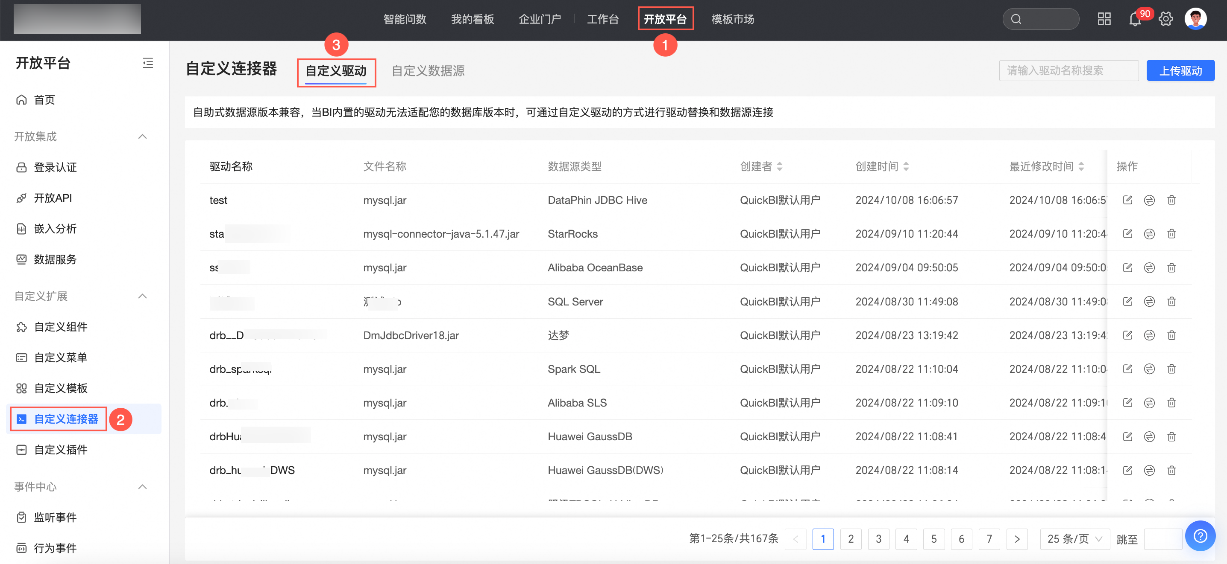Screen dimensions: 1227x564
Task: Edit the Alibaba SLS driver row
Action: tap(1127, 402)
